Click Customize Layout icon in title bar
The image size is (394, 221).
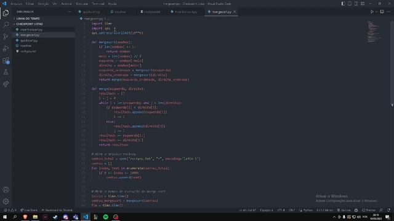(x=363, y=4)
